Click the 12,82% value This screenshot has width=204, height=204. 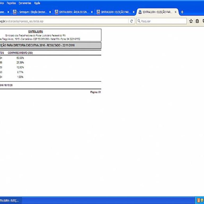click(20, 67)
